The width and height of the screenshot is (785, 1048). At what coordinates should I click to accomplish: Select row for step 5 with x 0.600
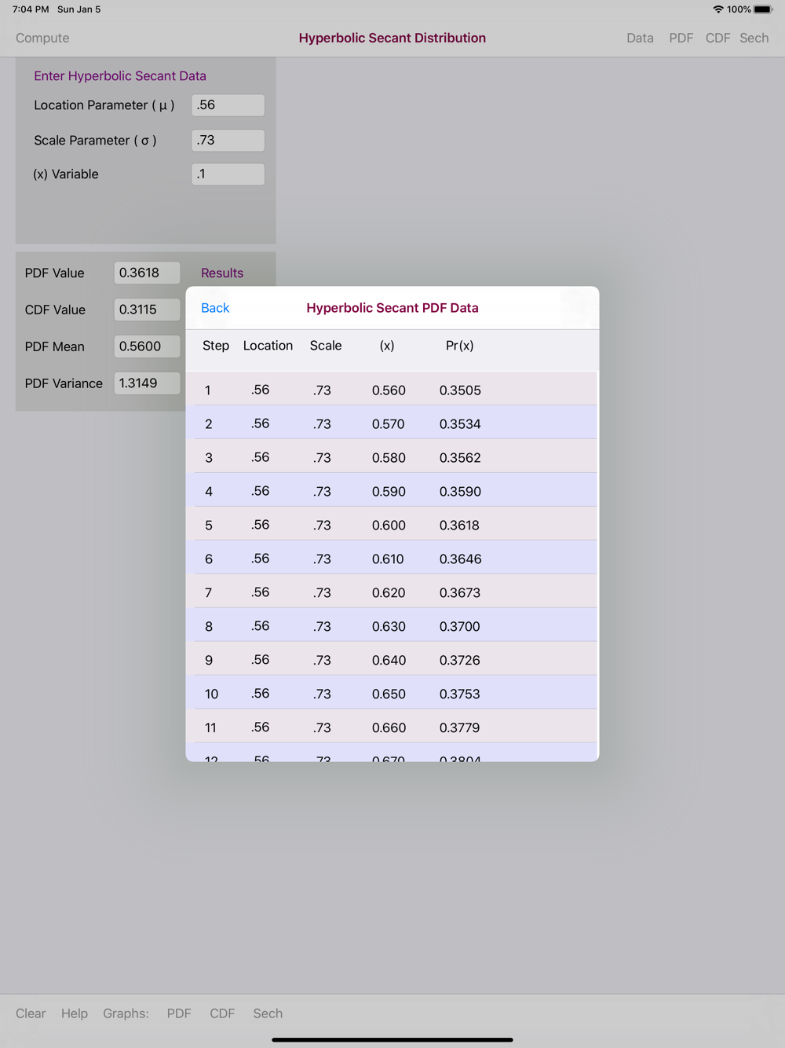396,524
